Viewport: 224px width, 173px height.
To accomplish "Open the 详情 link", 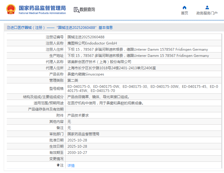I will pyautogui.click(x=71, y=165).
